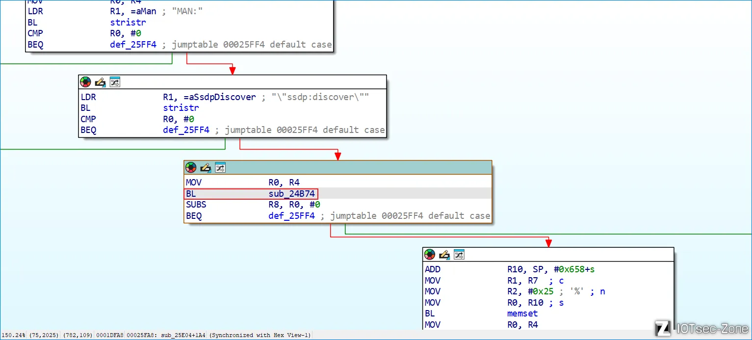The width and height of the screenshot is (752, 340).
Task: Click the "ssdp:discover" string comment
Action: tap(320, 97)
